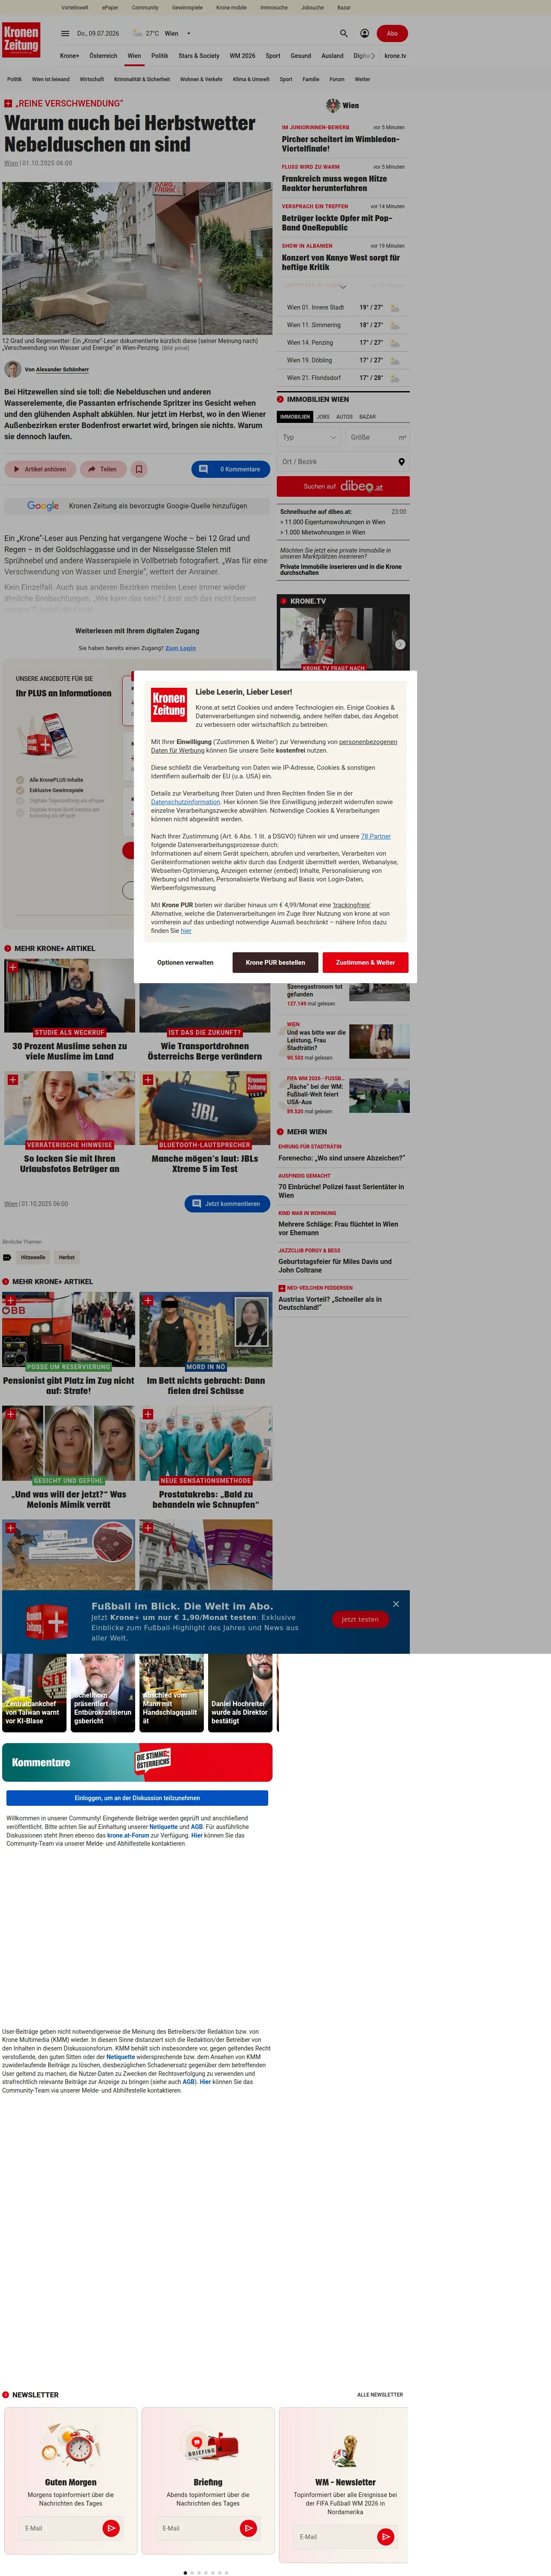Focus the Ort / Bezirk input field
Viewport: 551px width, 2576px height.
coord(343,462)
